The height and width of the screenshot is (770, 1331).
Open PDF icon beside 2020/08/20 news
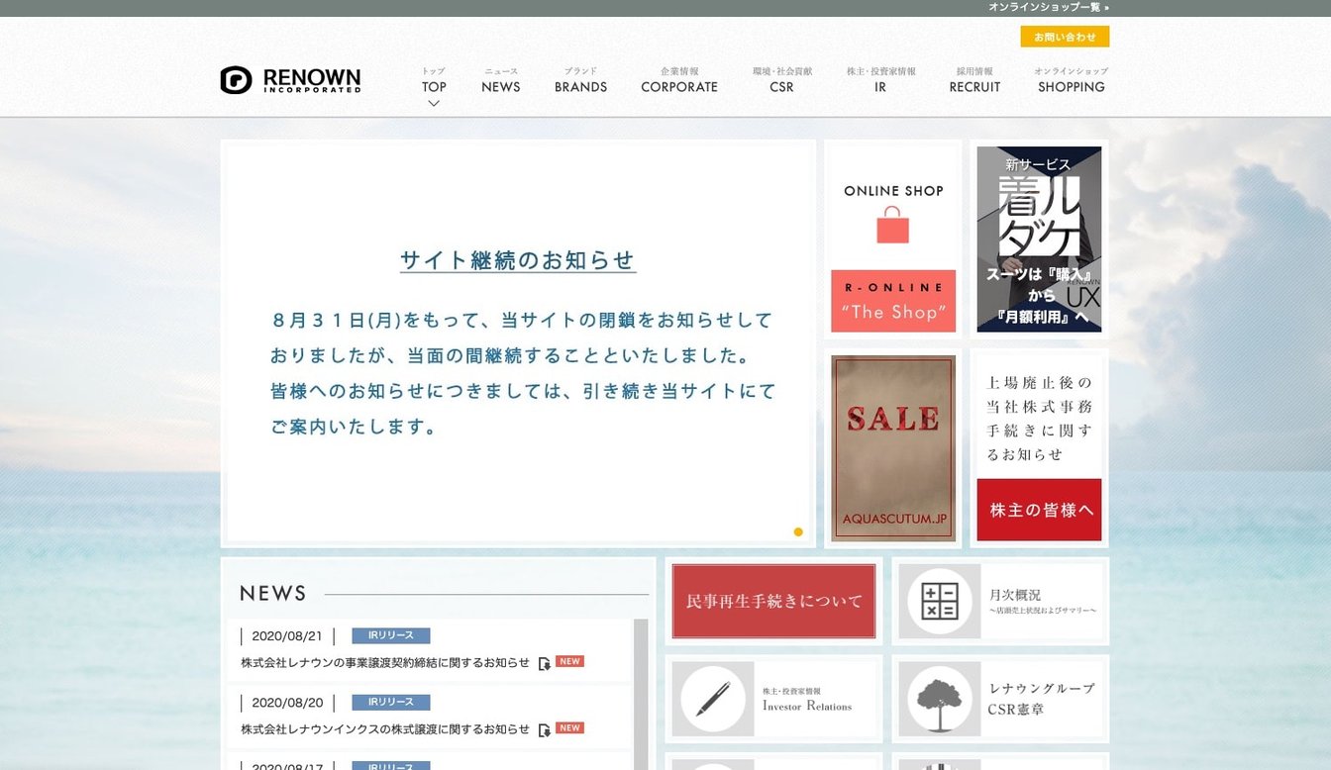click(x=544, y=729)
